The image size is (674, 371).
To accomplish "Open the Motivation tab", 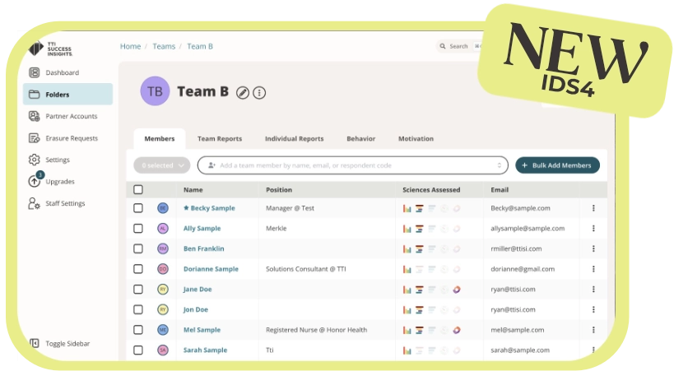I will [416, 138].
